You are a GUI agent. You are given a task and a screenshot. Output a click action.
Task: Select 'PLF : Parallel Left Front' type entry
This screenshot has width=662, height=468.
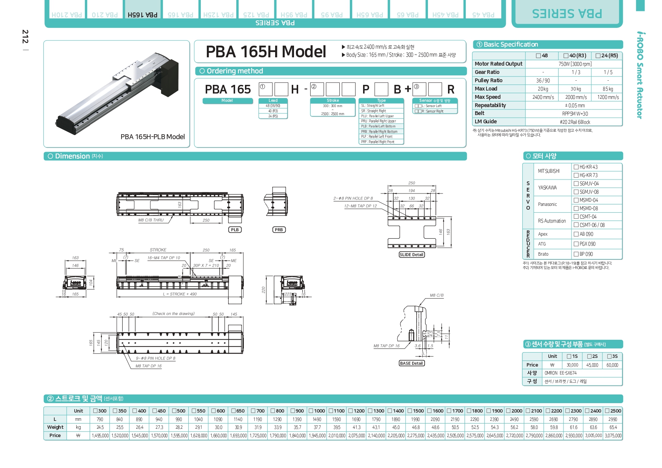(x=381, y=137)
